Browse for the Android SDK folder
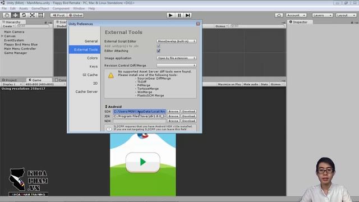359x202 pixels. (x=173, y=112)
